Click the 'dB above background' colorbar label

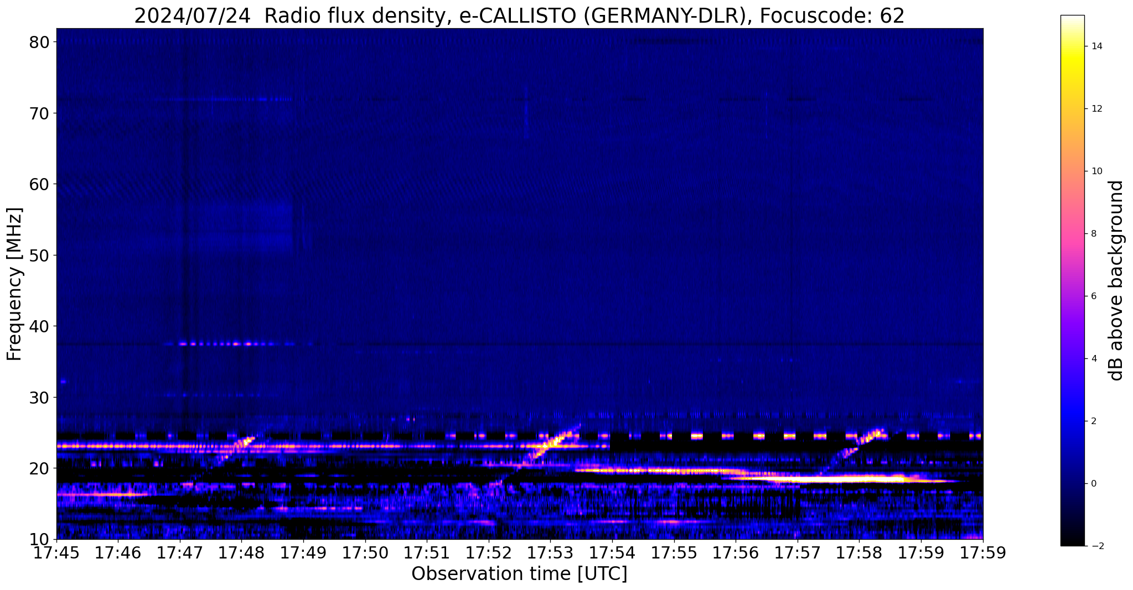1116,280
